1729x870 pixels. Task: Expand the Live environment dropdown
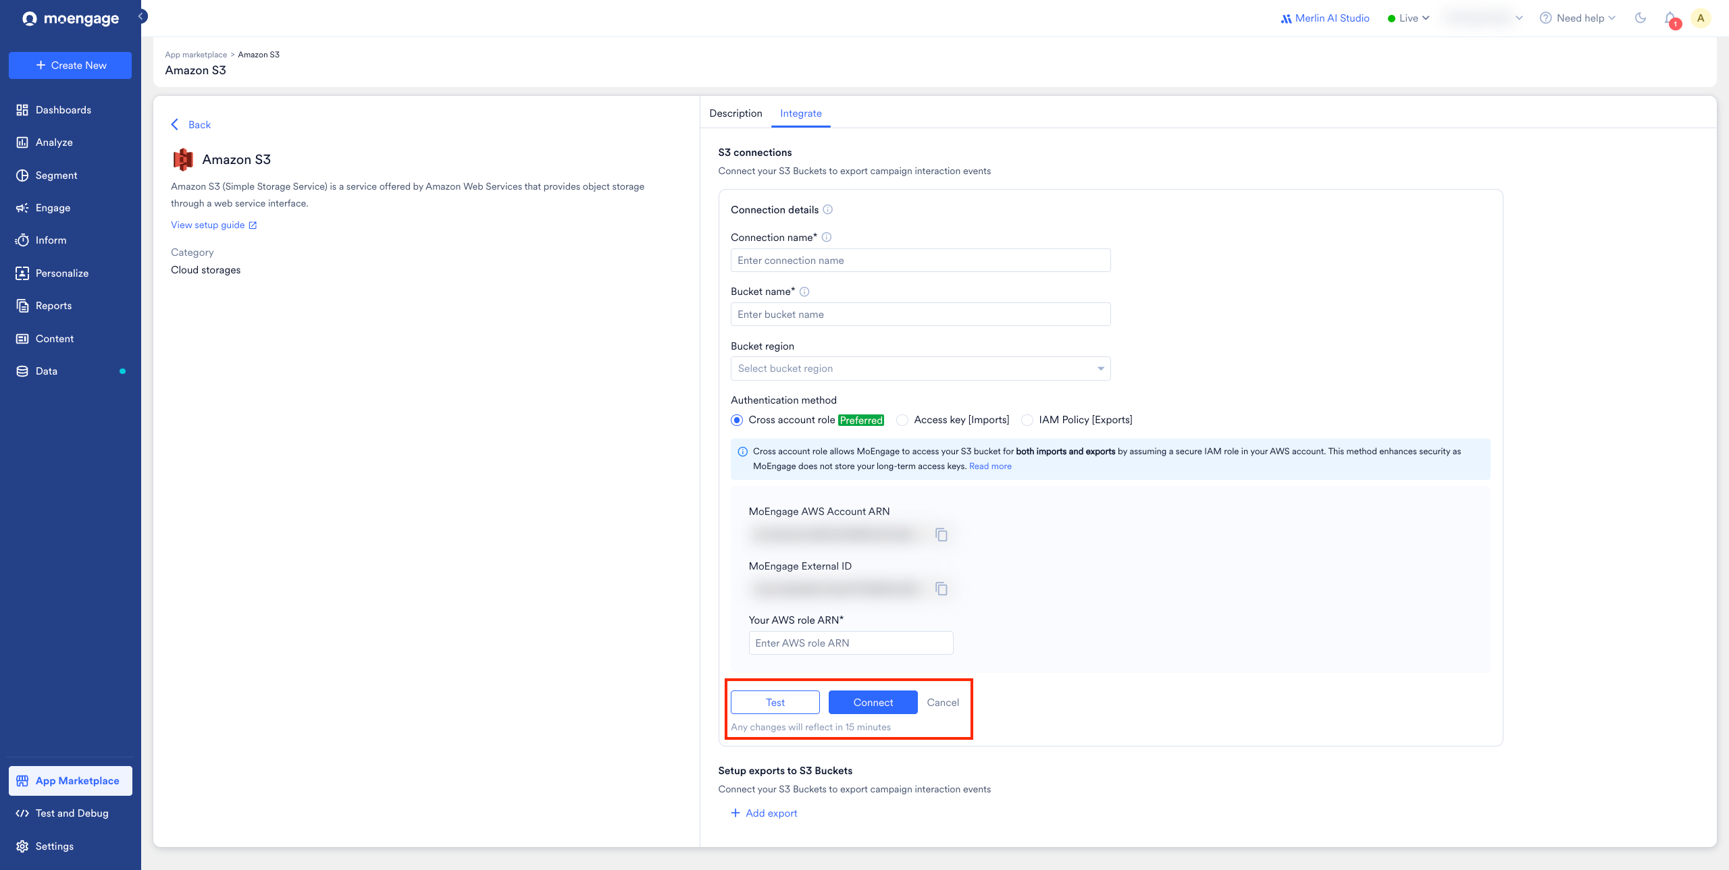pyautogui.click(x=1408, y=18)
